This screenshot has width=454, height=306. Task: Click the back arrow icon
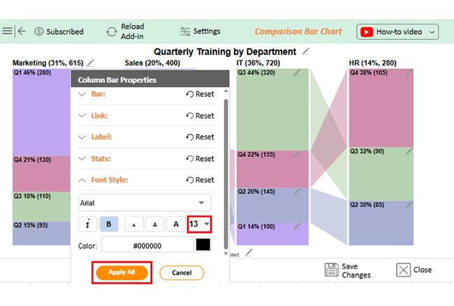tap(22, 31)
